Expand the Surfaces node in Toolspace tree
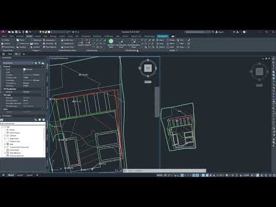The image size is (276, 207). point(5,136)
